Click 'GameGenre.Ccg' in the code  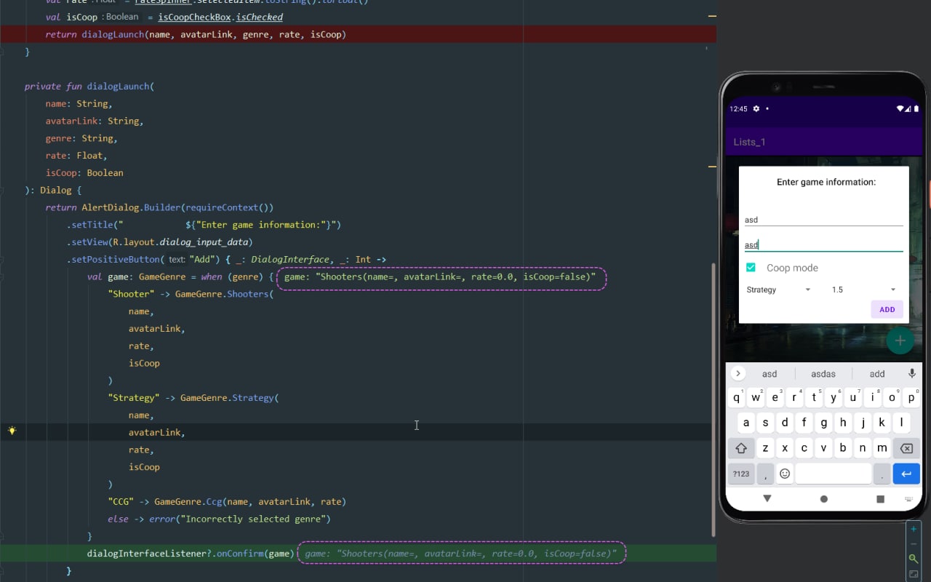tap(188, 502)
